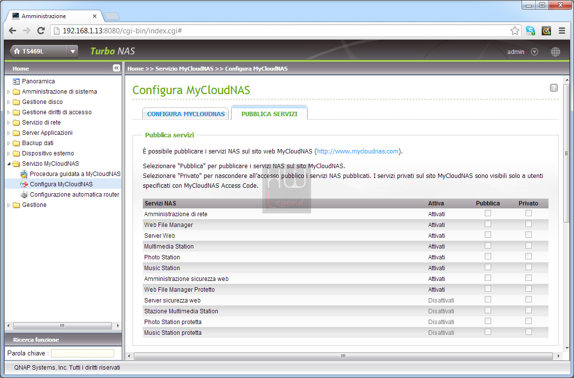Click Home in the breadcrumb
Viewport: 574px width, 378px height.
pos(135,69)
